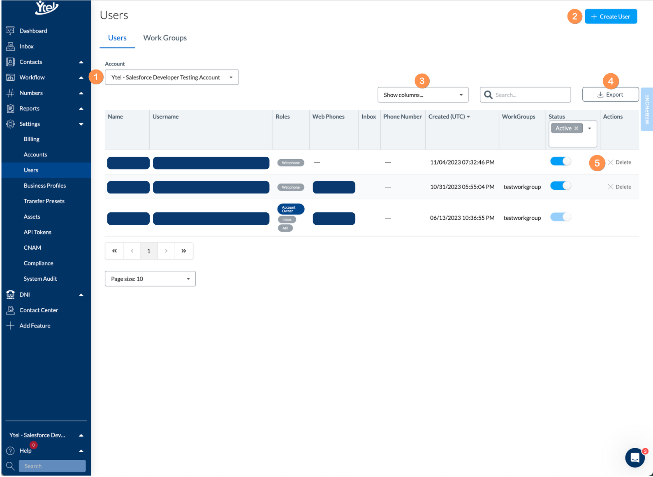Viewport: 653px width, 477px height.
Task: Expand the Contacts menu arrow
Action: click(81, 62)
